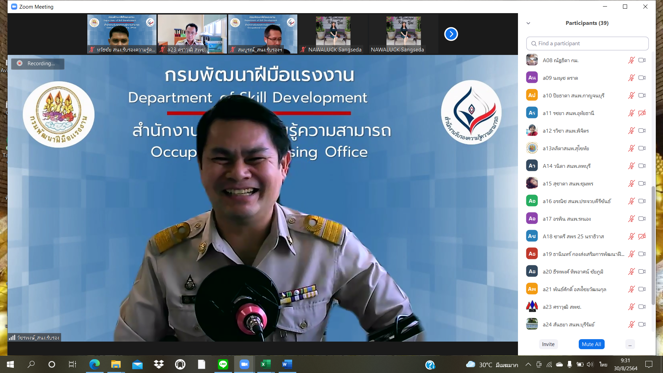Screen dimensions: 663x373
Task: Show hidden system tray icons chevron
Action: (x=528, y=364)
